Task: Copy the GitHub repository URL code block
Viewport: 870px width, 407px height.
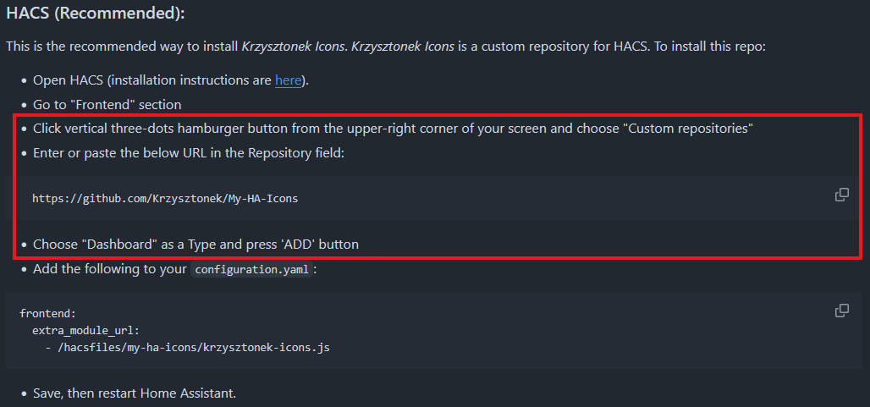Action: 841,195
